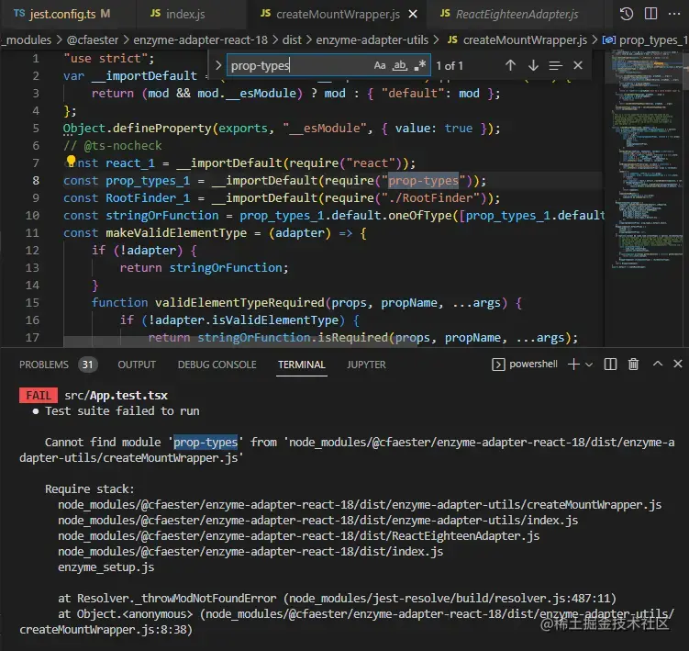Toggle Match Whole Word in find widget
The height and width of the screenshot is (651, 689).
pyautogui.click(x=399, y=65)
